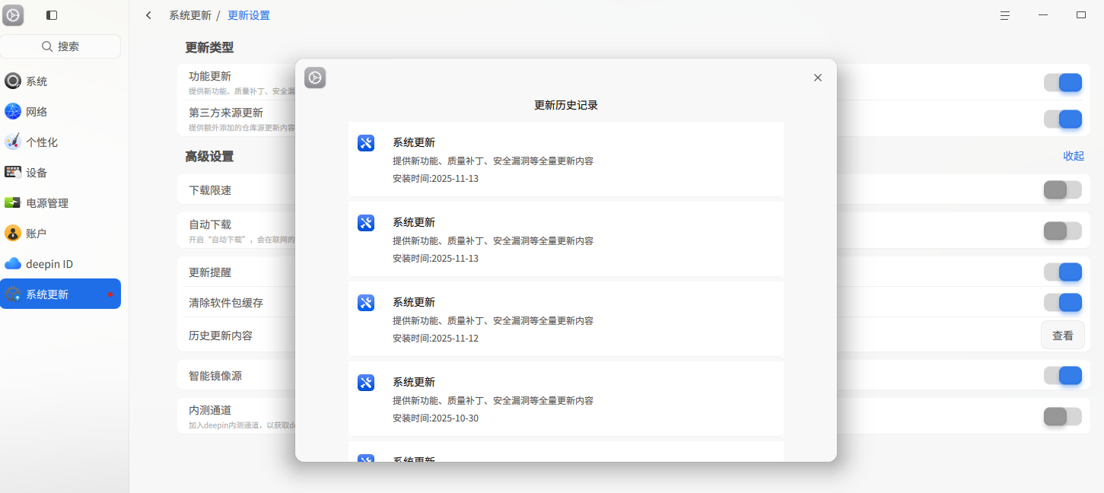Click the 智能镜像源 label
The height and width of the screenshot is (493, 1104).
coord(215,376)
